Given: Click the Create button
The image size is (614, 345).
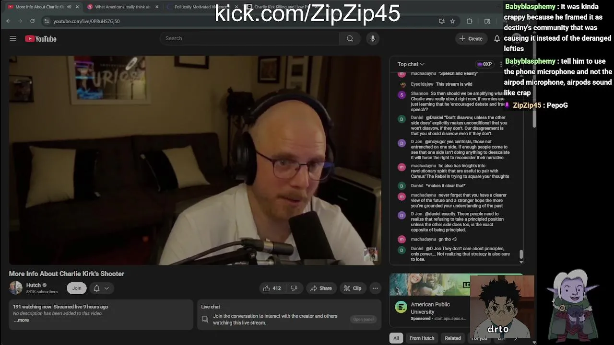Looking at the screenshot, I should click(471, 38).
